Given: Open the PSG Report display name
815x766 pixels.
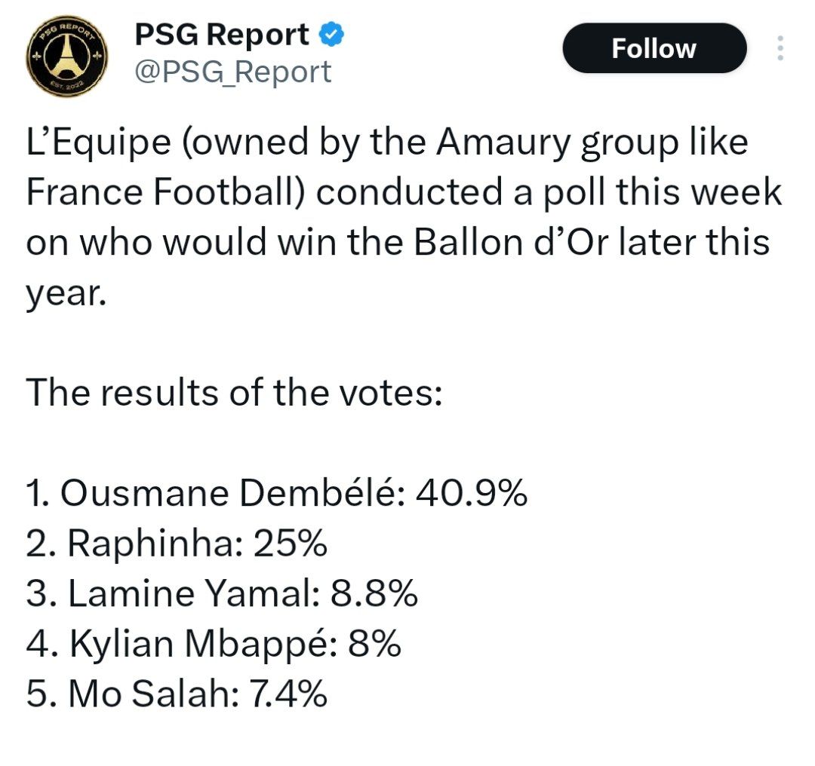Looking at the screenshot, I should [222, 34].
